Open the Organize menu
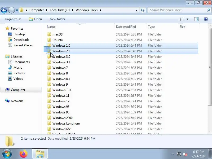Image resolution: width=212 pixels, height=159 pixels. (13, 19)
